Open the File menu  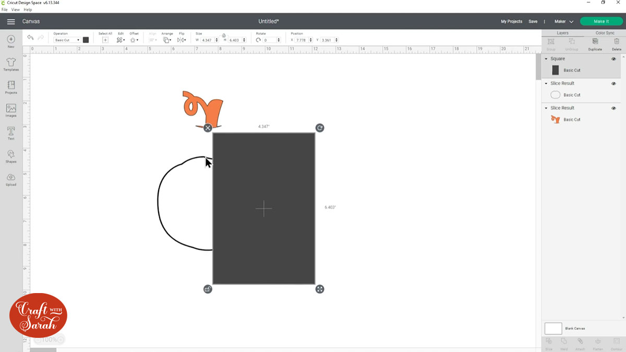5,9
